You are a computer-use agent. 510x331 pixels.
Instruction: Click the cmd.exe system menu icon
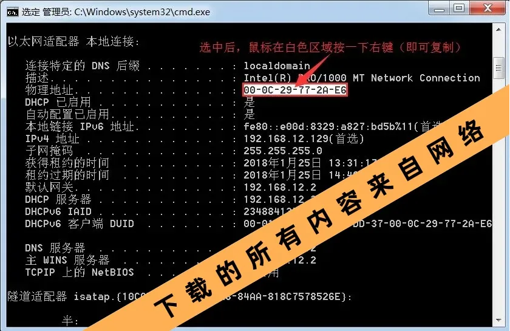tap(12, 12)
